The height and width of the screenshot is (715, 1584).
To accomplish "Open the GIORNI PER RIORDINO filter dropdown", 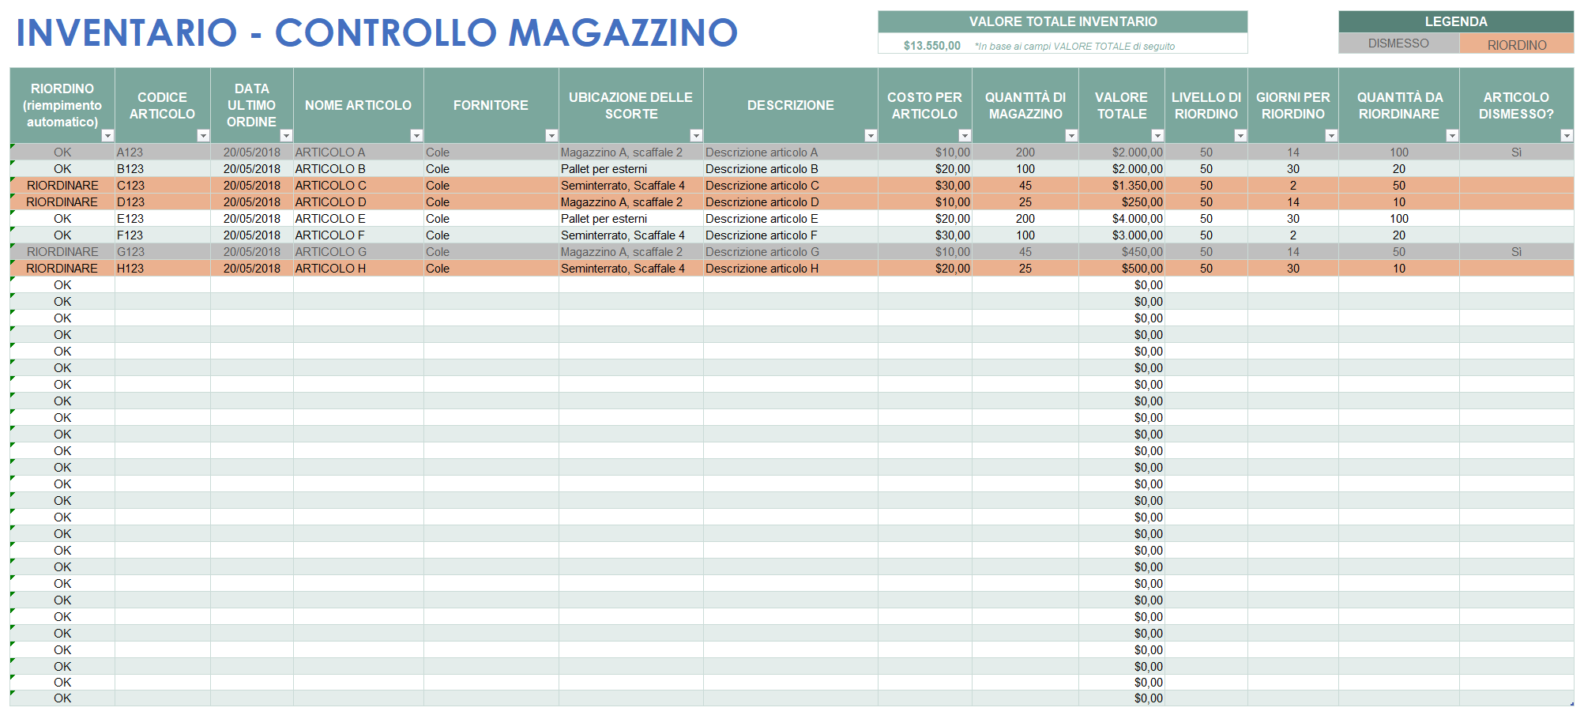I will point(1331,136).
